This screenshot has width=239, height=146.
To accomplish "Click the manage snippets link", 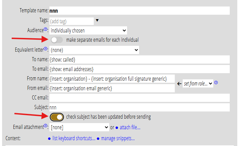I will pos(117,138).
